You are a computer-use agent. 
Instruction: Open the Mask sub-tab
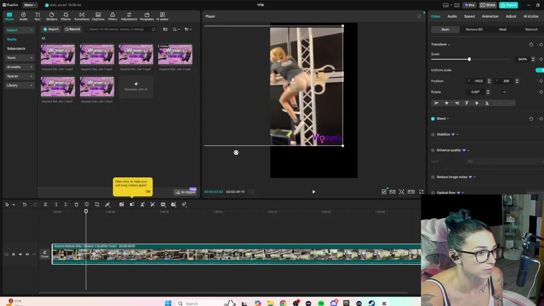pos(503,29)
